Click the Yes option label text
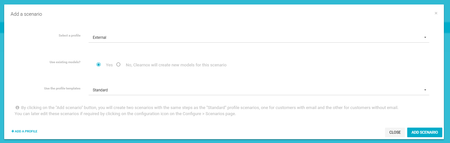 (109, 65)
